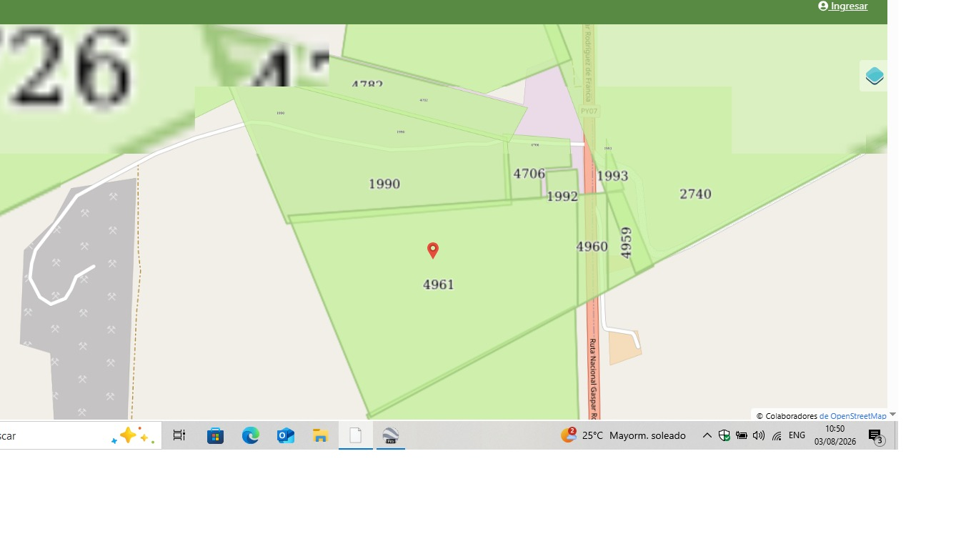976x549 pixels.
Task: Select parcel labeled 1993
Action: (x=612, y=176)
